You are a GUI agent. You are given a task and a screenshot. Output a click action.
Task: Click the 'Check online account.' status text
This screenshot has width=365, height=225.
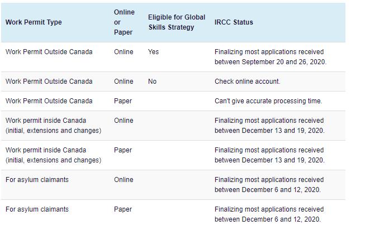pyautogui.click(x=247, y=82)
